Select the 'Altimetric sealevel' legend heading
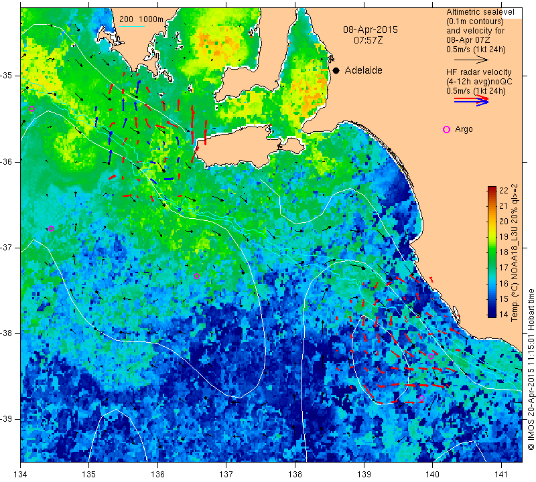536x482 pixels. [480, 12]
